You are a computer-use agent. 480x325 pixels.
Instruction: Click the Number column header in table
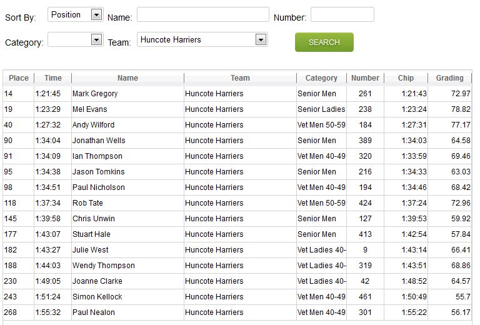tap(365, 78)
